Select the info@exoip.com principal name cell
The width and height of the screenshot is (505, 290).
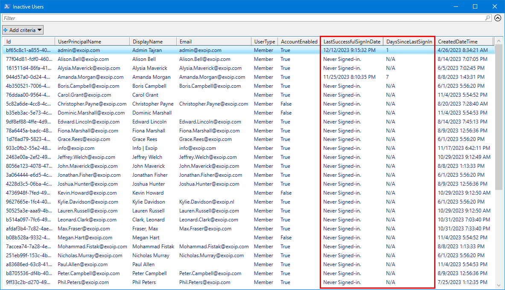76,148
